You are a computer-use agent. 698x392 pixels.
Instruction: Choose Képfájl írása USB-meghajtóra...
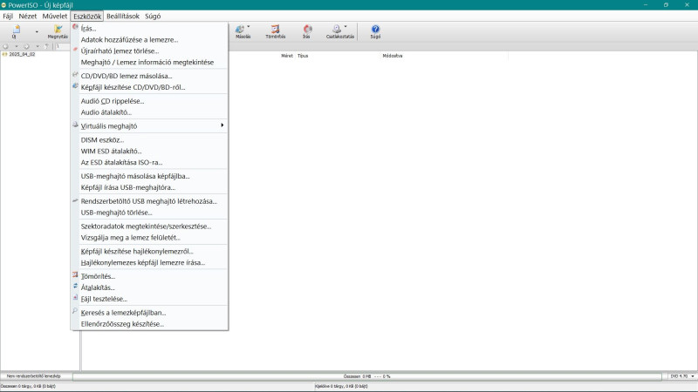(x=149, y=187)
